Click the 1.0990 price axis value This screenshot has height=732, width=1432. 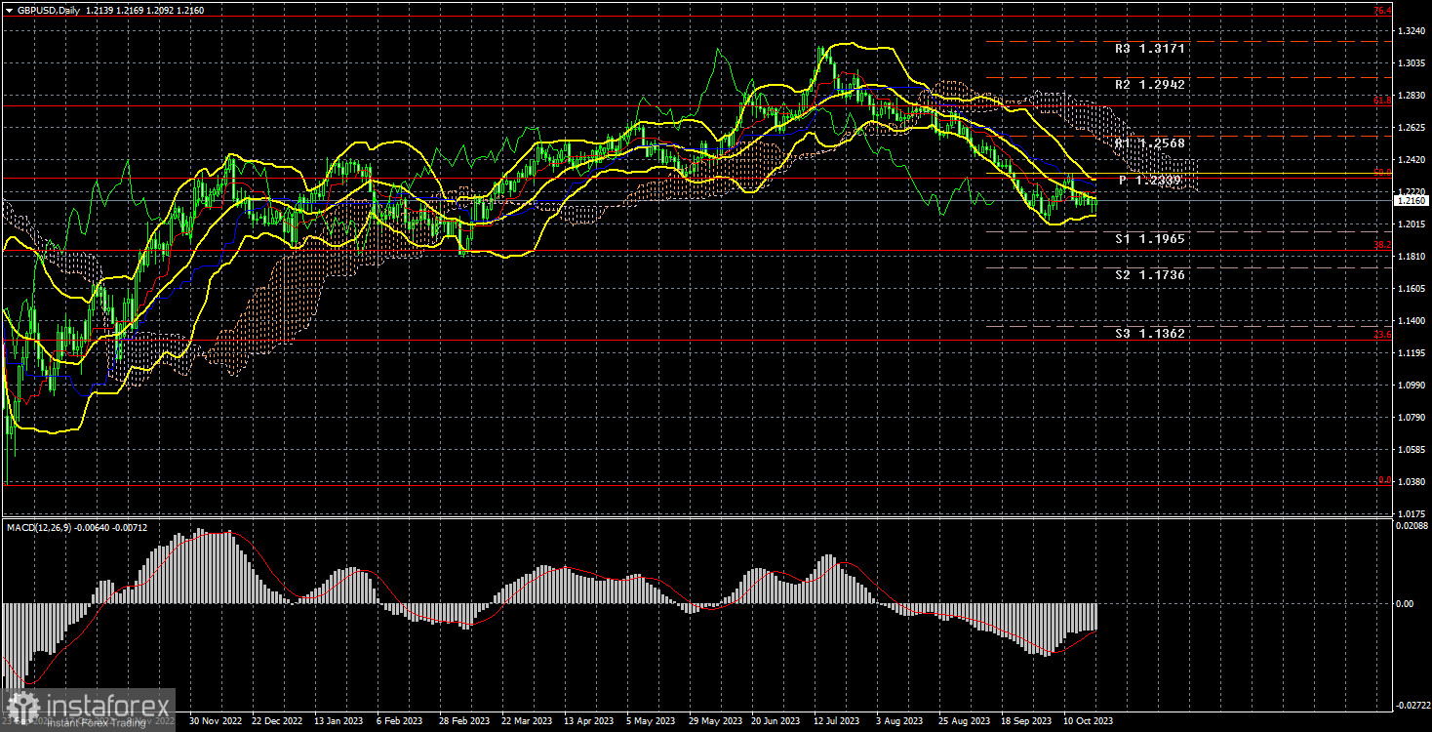coord(1411,386)
